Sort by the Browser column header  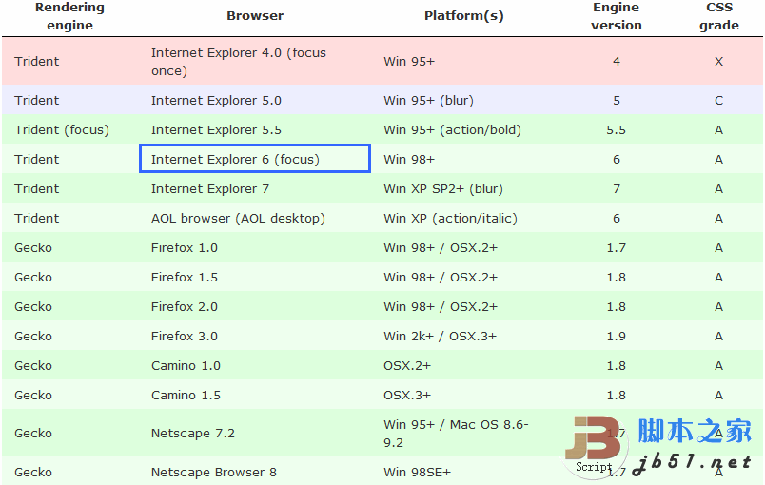tap(255, 16)
